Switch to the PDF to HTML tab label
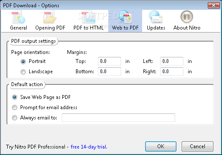Image resolution: width=222 pixels, height=155 pixels. [88, 28]
